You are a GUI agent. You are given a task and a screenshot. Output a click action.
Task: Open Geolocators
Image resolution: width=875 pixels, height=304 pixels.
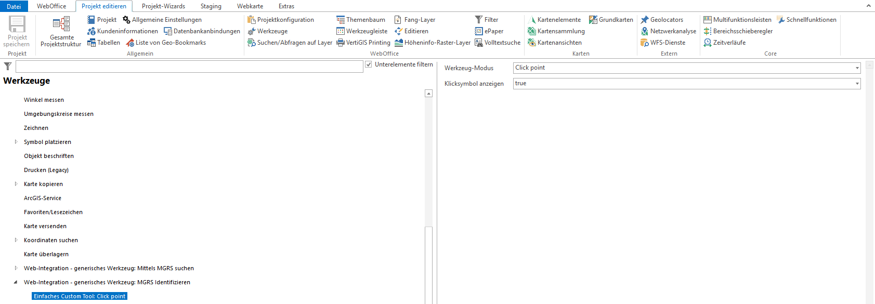click(662, 20)
